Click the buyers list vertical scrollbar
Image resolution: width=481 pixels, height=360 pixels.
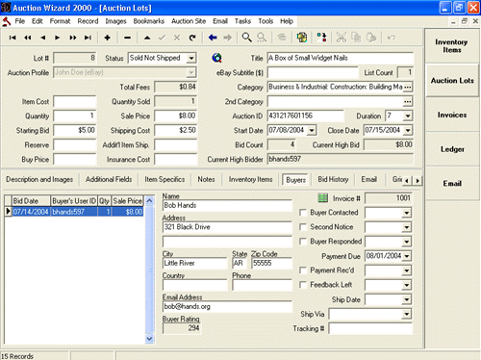click(x=149, y=270)
